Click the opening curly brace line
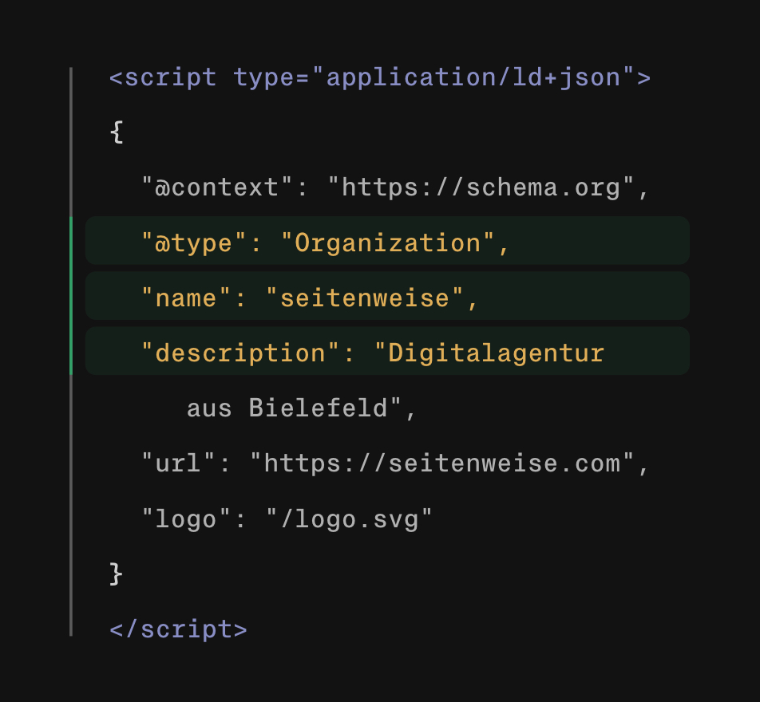 point(117,132)
